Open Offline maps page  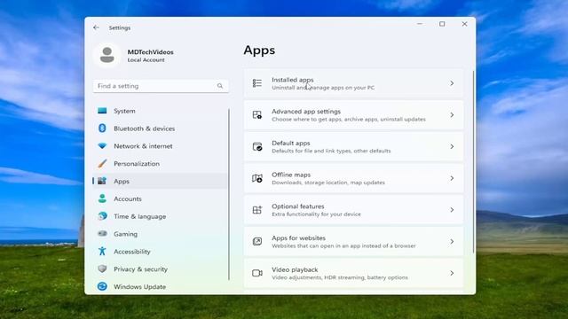point(353,178)
